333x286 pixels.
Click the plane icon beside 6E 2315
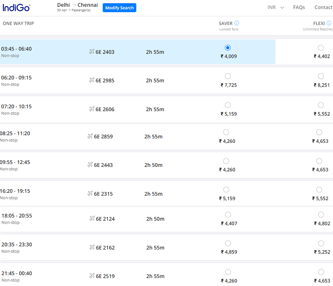click(x=90, y=193)
